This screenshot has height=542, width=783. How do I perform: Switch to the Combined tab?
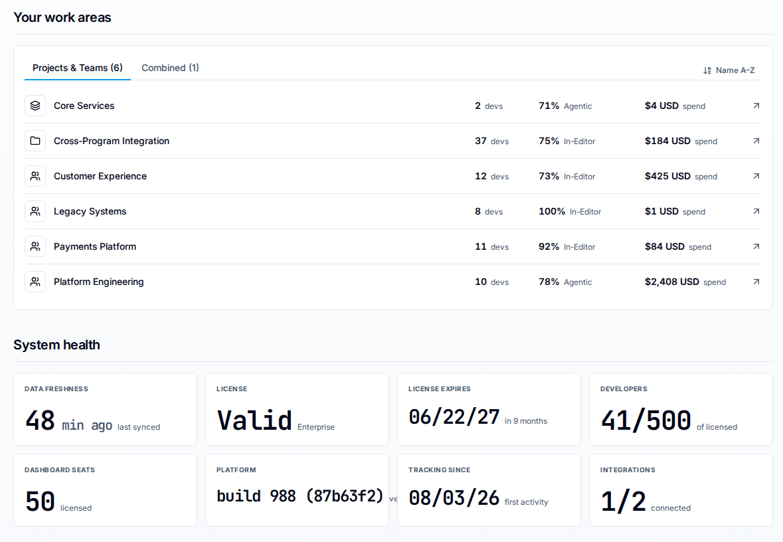tap(170, 68)
